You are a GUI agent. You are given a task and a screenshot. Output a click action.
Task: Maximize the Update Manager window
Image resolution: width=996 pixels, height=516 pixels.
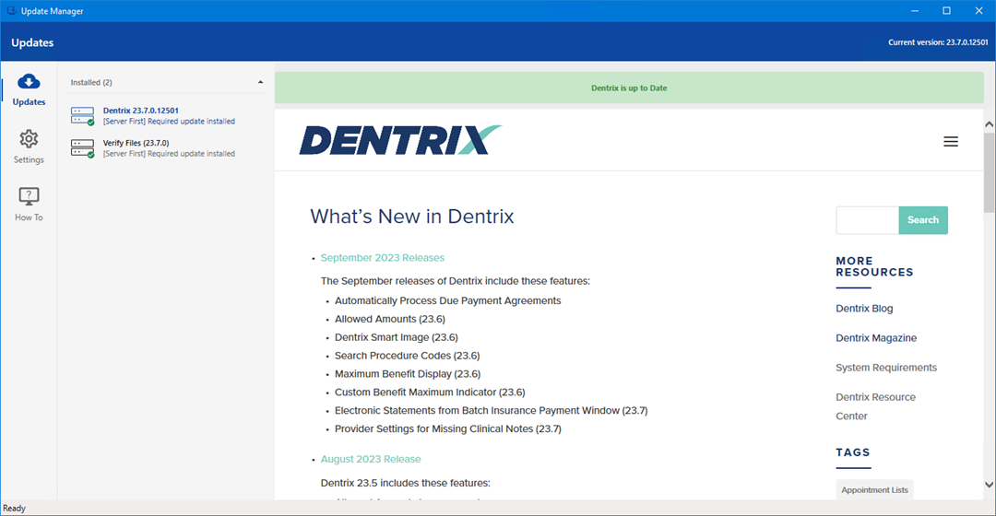click(x=946, y=11)
